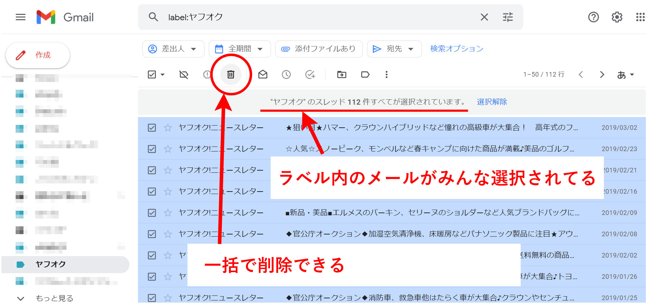Screen dimensions: 648x304
Task: Star the mail dated 2019/02/02
Action: tap(168, 255)
